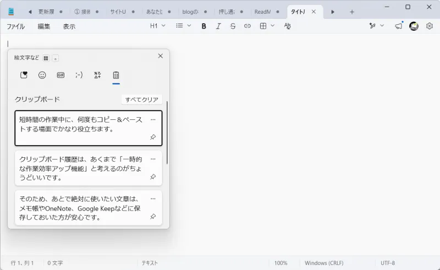Switch to the ReadM tab
Image resolution: width=440 pixels, height=270 pixels.
click(267, 12)
